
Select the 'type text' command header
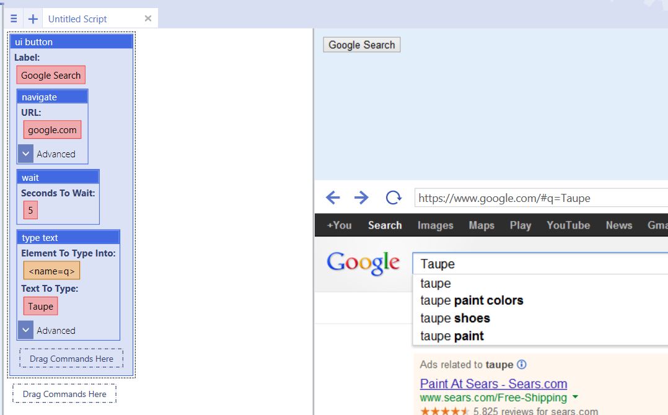point(68,237)
